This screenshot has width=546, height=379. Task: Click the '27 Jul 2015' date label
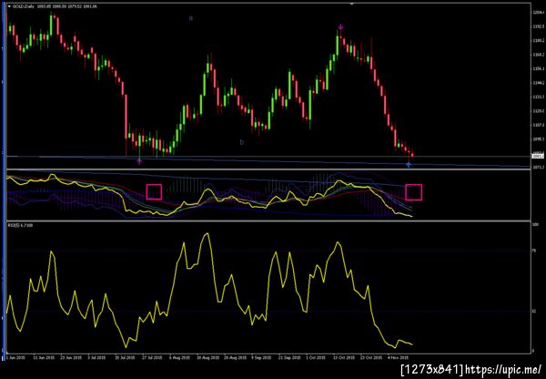coord(152,358)
